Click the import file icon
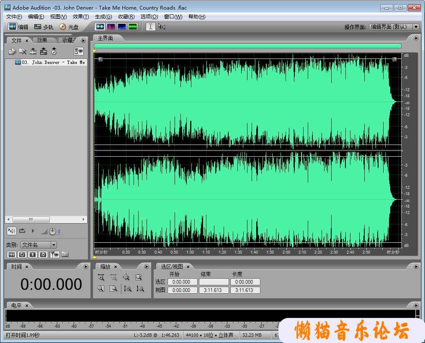 pyautogui.click(x=12, y=51)
